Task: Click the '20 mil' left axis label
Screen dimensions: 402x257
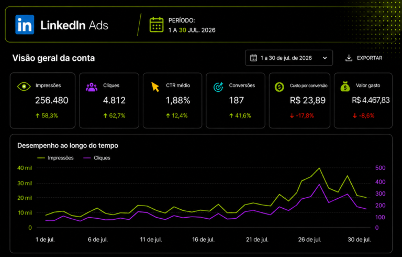Action: point(25,198)
